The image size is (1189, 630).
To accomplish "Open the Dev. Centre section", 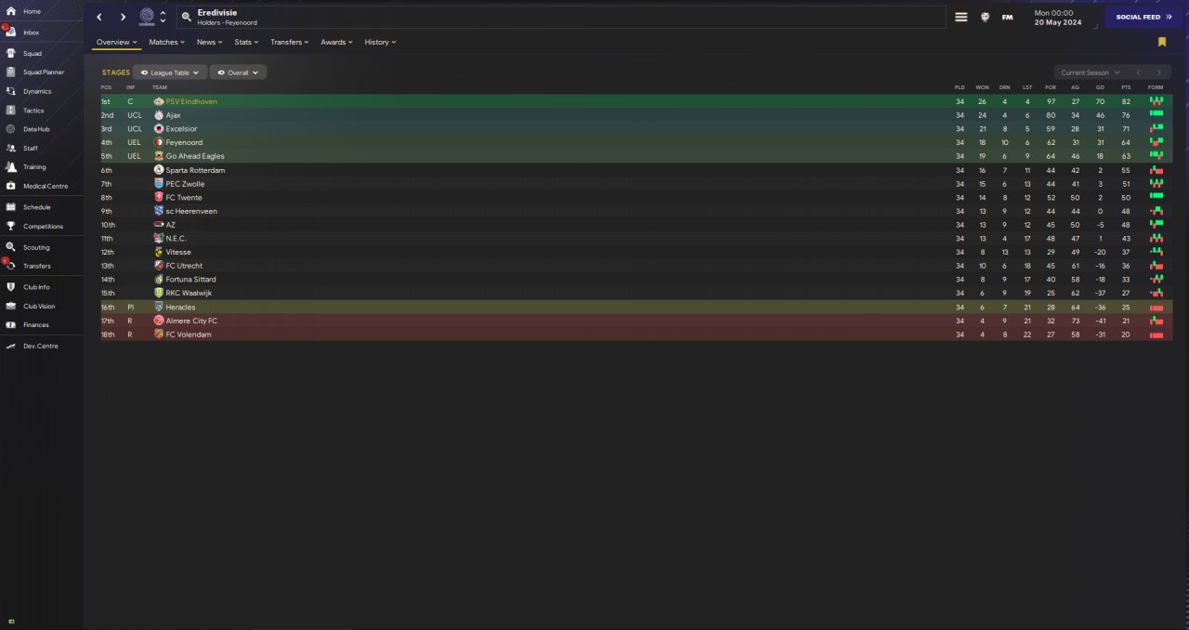I will [42, 346].
